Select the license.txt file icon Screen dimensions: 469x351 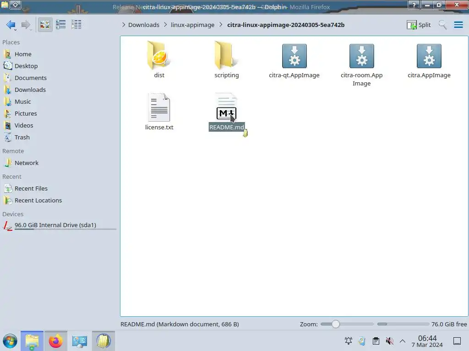159,107
